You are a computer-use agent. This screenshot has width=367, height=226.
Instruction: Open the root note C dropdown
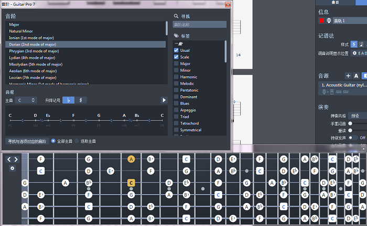coord(26,100)
